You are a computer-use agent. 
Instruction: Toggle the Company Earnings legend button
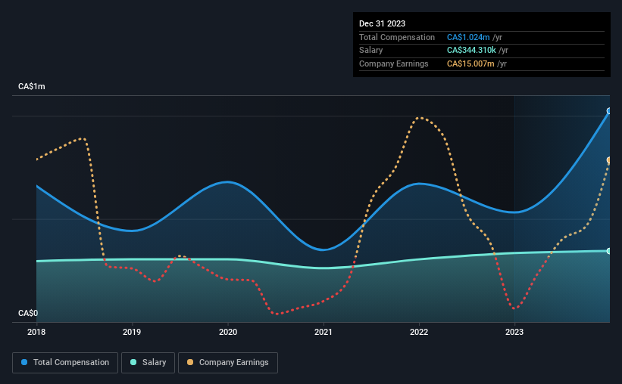[228, 363]
